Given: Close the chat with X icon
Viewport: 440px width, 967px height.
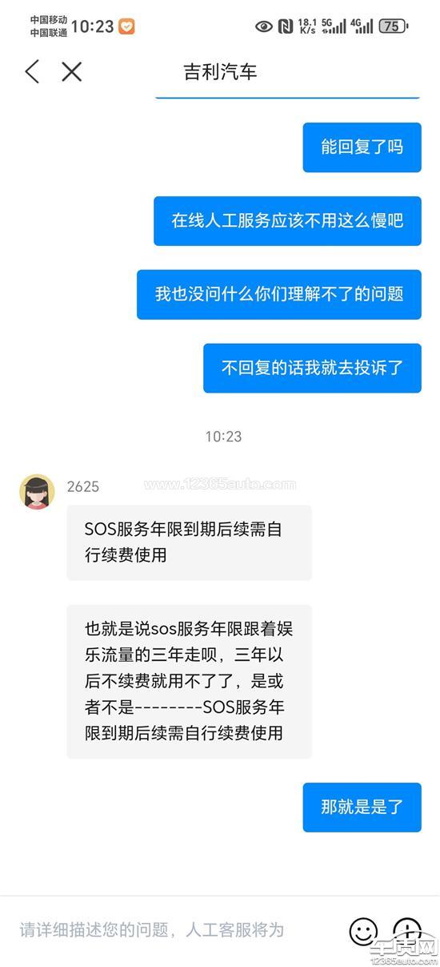Looking at the screenshot, I should point(72,72).
